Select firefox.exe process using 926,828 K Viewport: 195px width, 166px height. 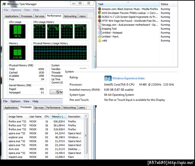click(46, 121)
